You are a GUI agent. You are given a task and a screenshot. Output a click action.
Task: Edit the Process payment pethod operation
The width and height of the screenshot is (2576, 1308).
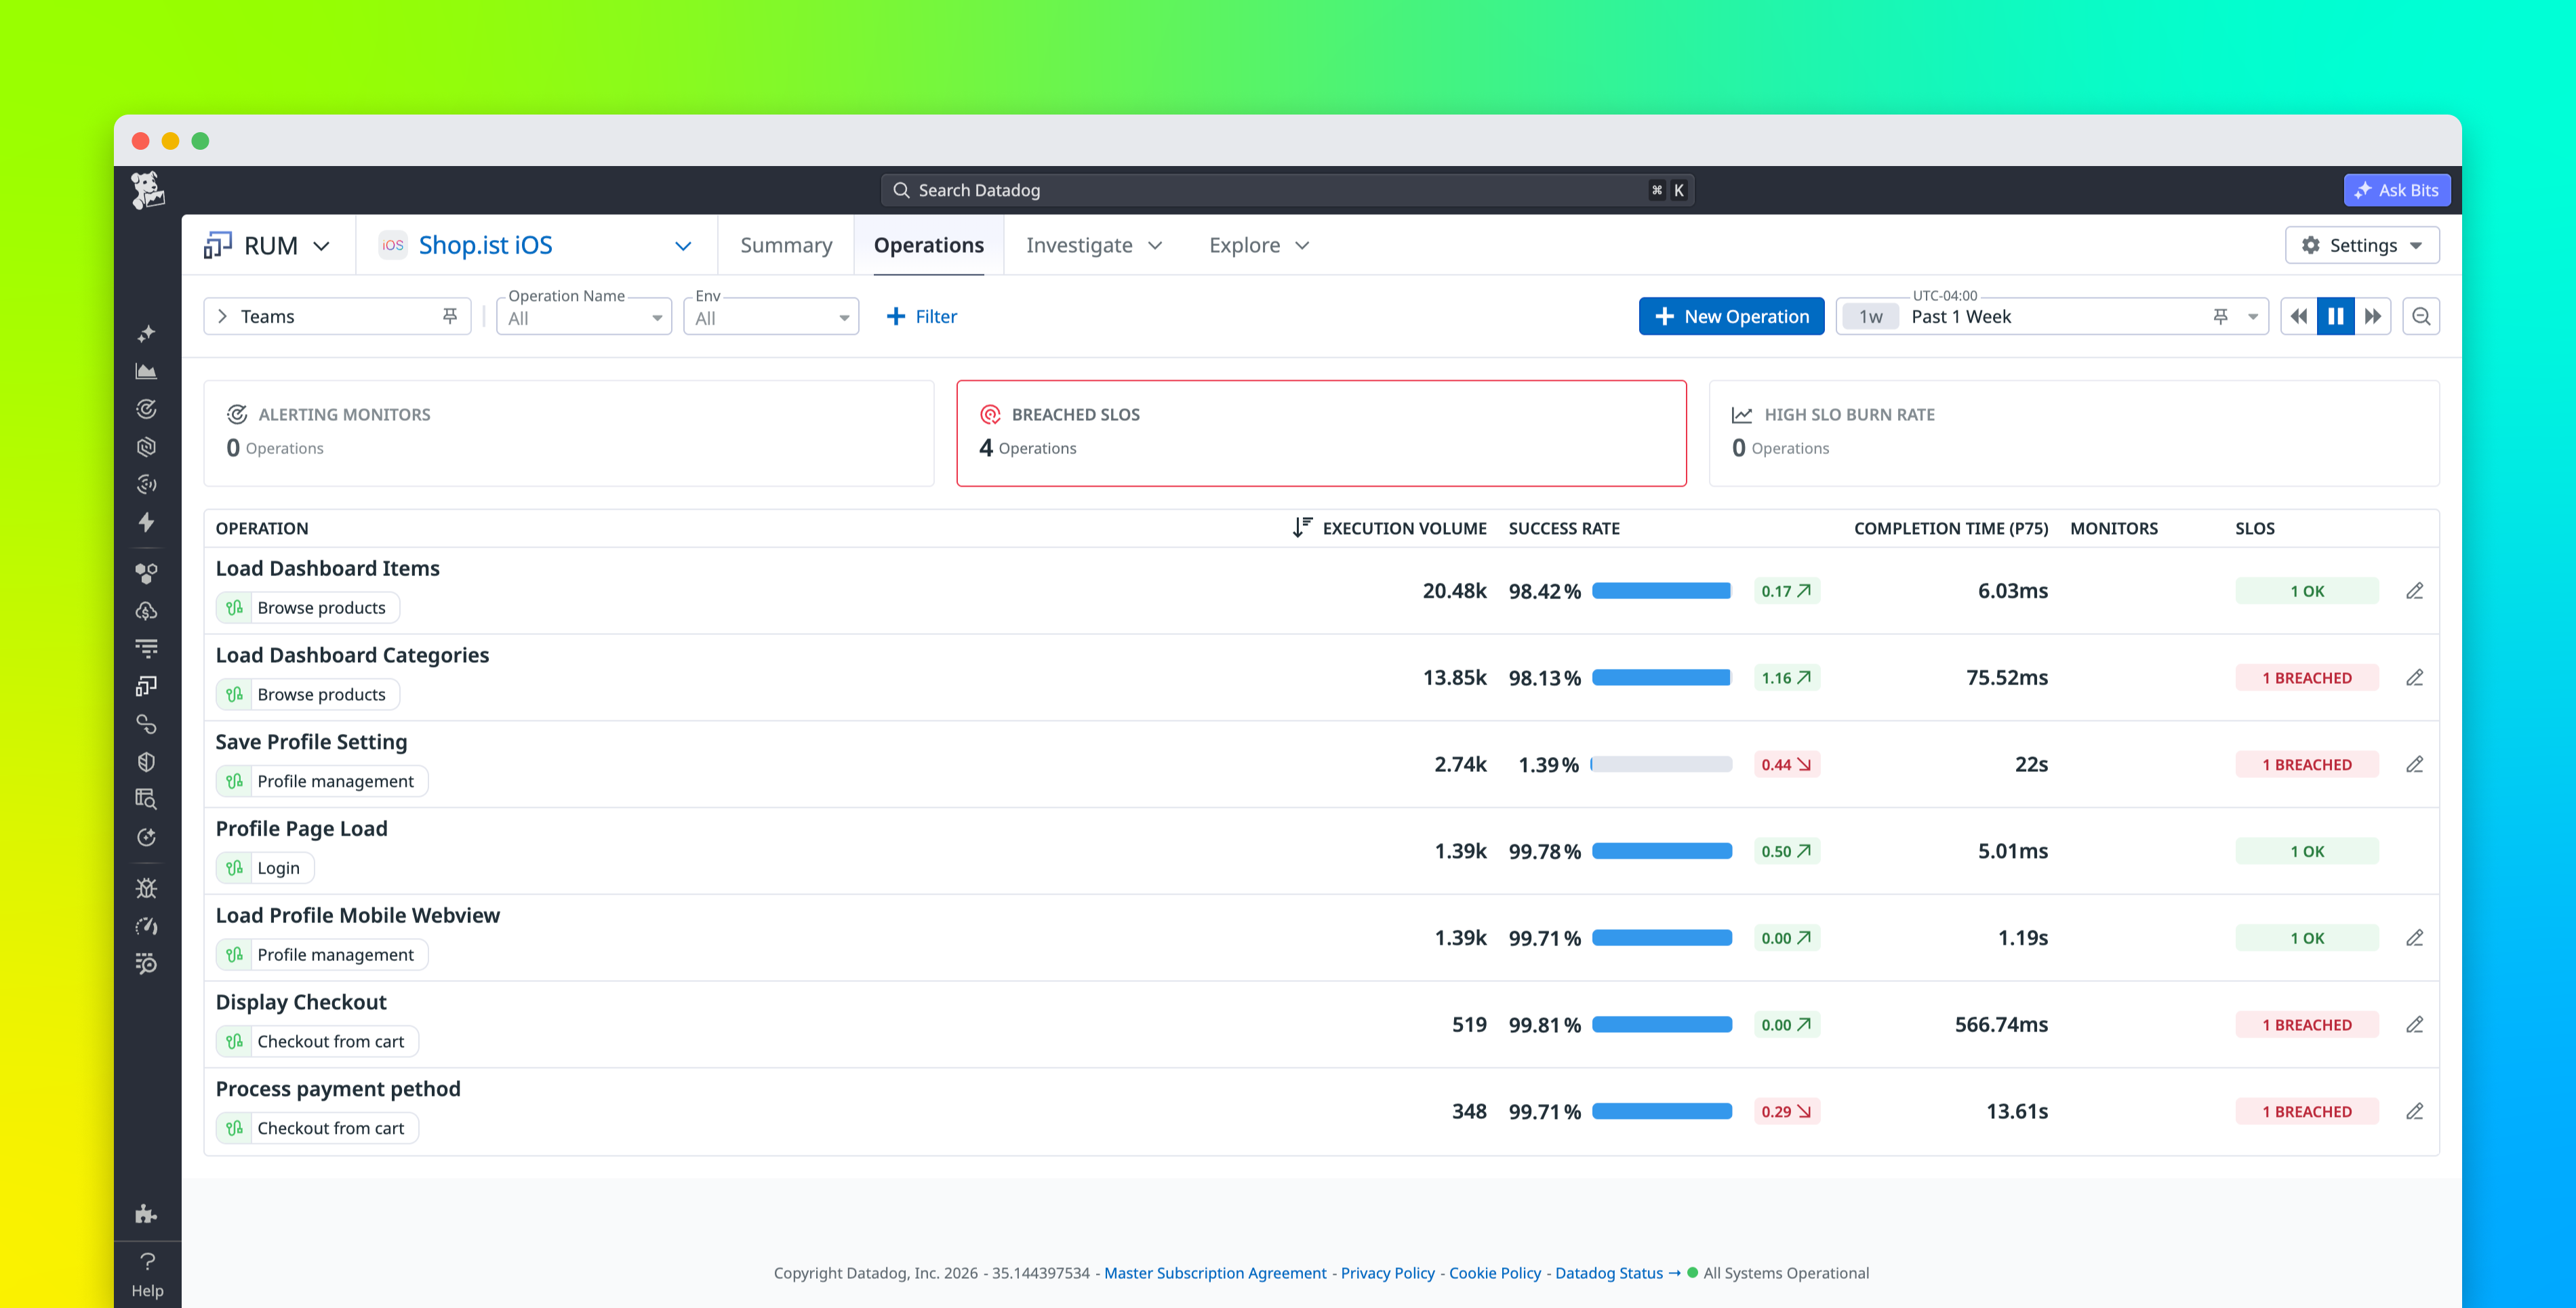point(2414,1111)
